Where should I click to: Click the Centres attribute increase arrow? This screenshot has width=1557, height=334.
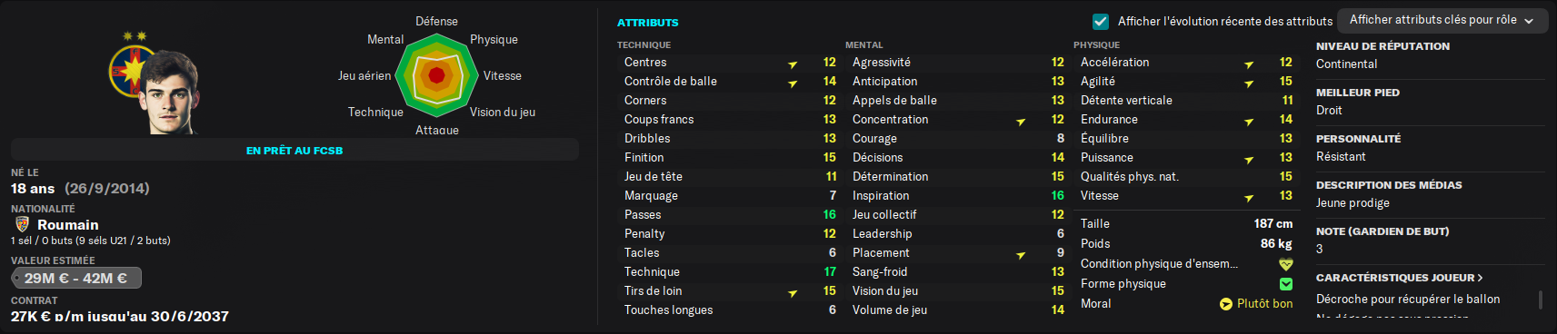793,64
